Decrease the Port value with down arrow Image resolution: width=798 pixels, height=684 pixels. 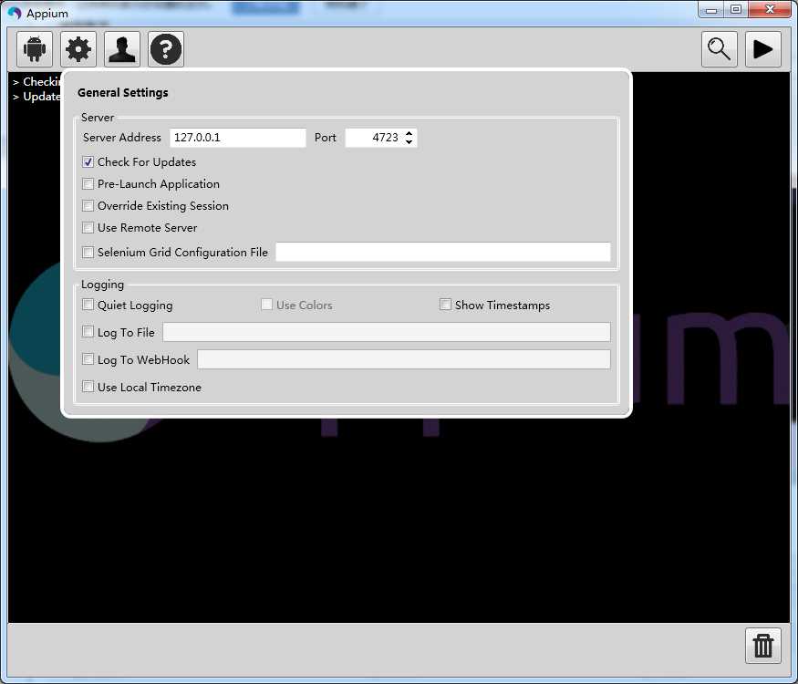(409, 142)
